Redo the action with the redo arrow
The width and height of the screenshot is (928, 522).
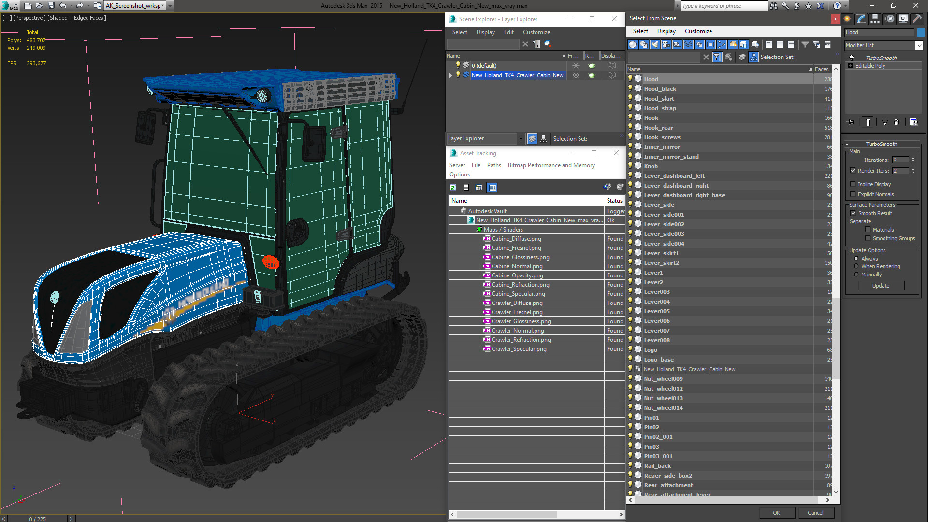[80, 6]
